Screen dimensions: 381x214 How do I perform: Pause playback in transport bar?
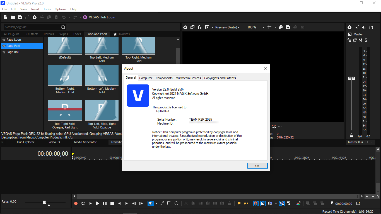click(x=105, y=204)
